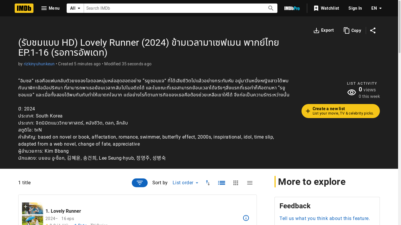401x225 pixels.
Task: Click the '0 views' list activity text
Action: tap(367, 90)
